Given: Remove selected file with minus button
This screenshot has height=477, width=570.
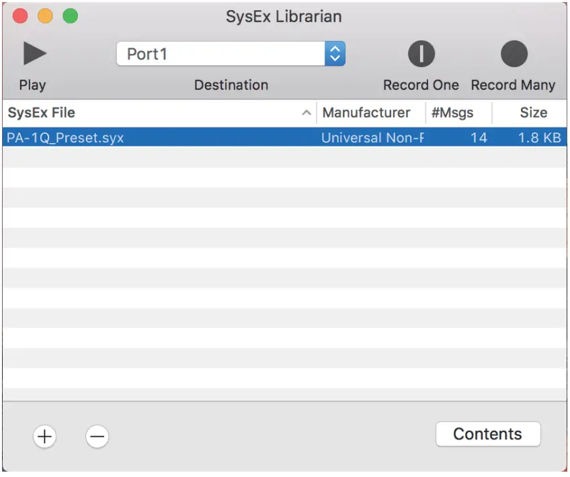Looking at the screenshot, I should [x=97, y=437].
